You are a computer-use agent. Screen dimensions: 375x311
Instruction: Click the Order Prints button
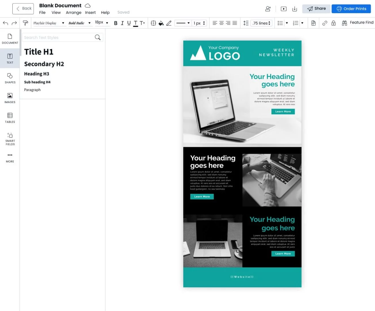(x=351, y=9)
